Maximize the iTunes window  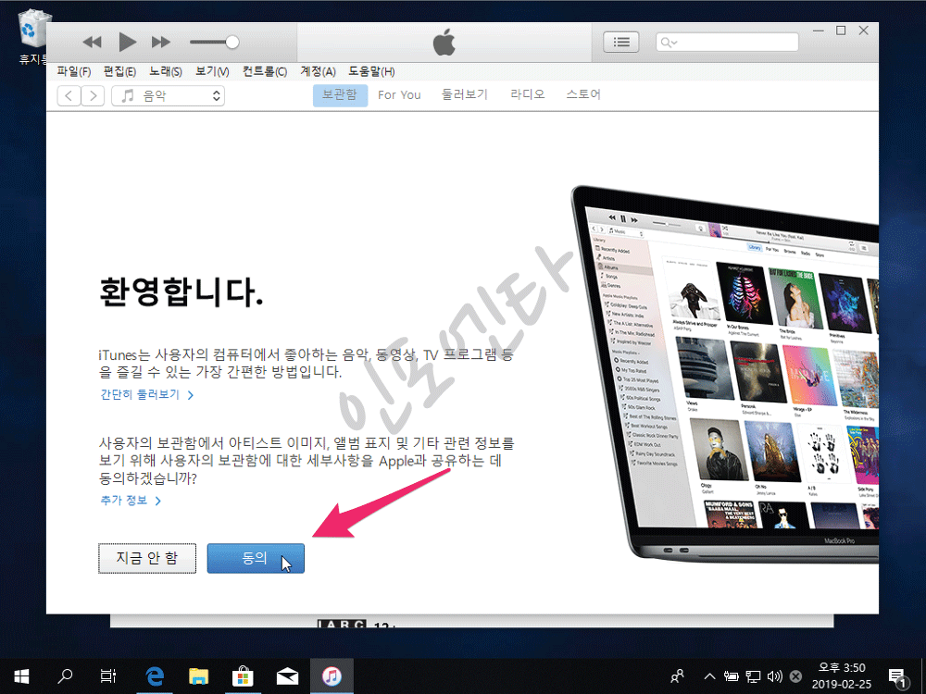(841, 31)
